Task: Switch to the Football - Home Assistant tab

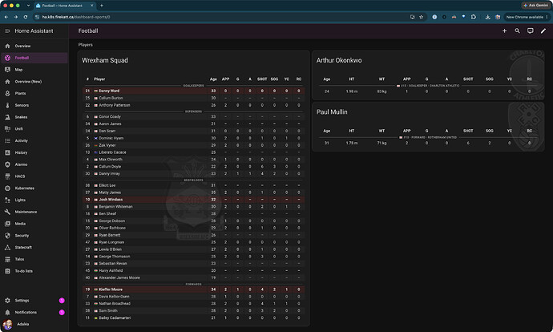Action: click(65, 6)
